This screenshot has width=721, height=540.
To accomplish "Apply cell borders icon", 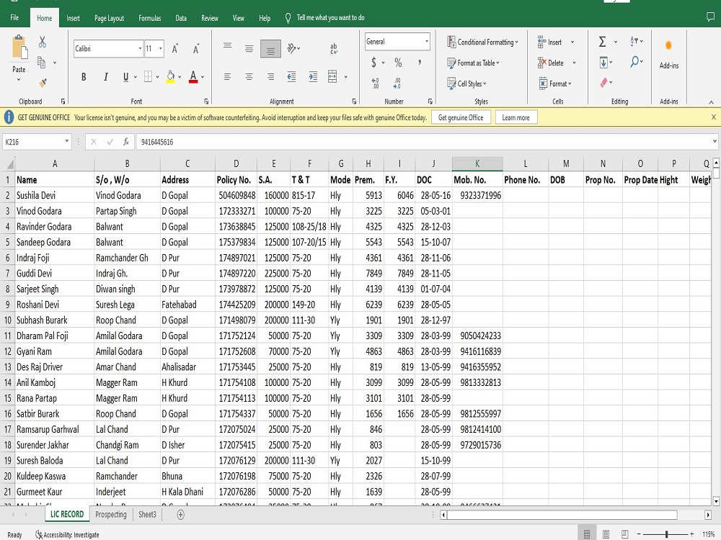I will coord(148,77).
